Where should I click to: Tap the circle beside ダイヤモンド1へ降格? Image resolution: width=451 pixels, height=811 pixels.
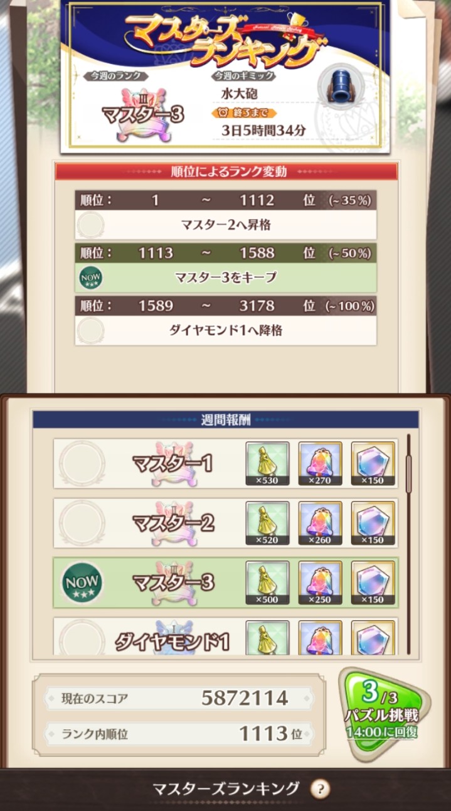click(x=90, y=330)
